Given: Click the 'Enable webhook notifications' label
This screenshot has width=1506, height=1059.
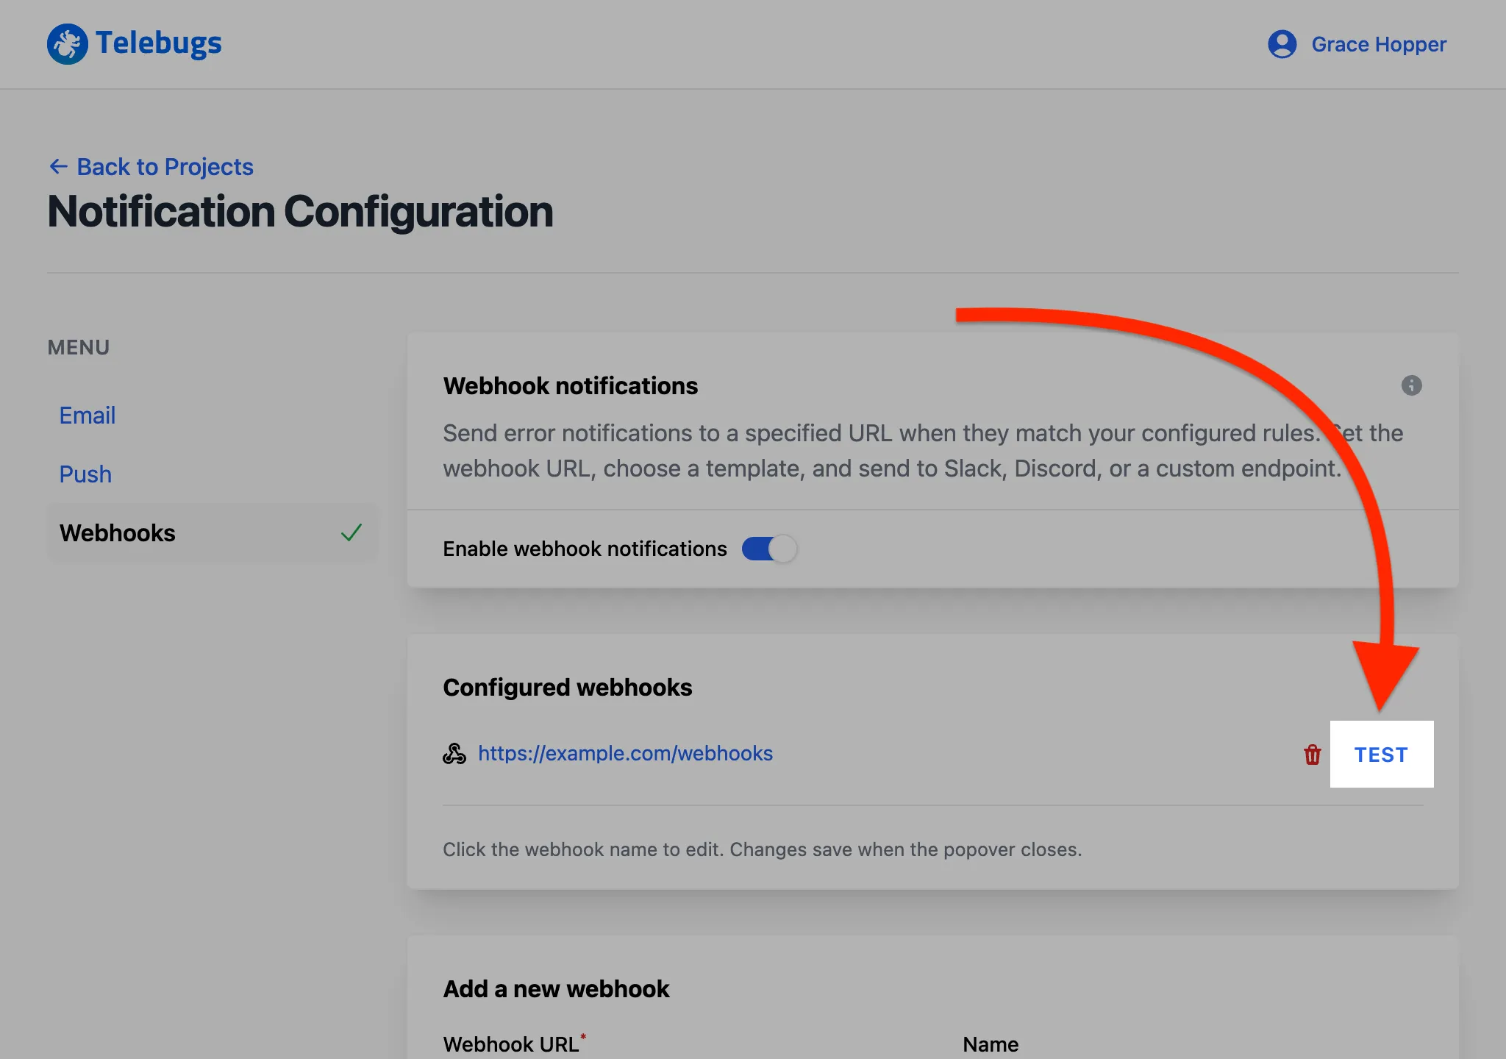Looking at the screenshot, I should 585,549.
